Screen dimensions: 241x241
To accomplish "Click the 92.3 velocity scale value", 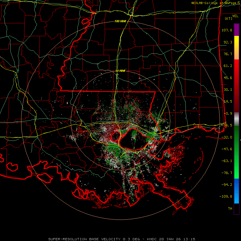I will pyautogui.click(x=228, y=42).
